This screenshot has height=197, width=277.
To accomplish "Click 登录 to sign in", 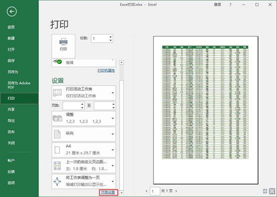I will click(217, 4).
